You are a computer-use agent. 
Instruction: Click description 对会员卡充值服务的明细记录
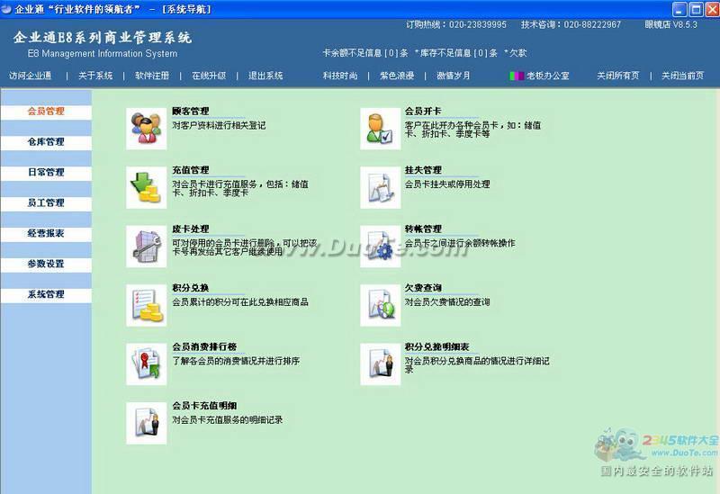point(228,419)
